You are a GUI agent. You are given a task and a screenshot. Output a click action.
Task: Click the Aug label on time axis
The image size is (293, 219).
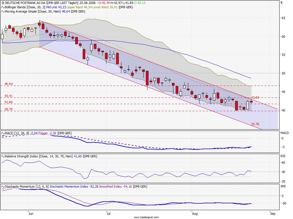(195, 214)
